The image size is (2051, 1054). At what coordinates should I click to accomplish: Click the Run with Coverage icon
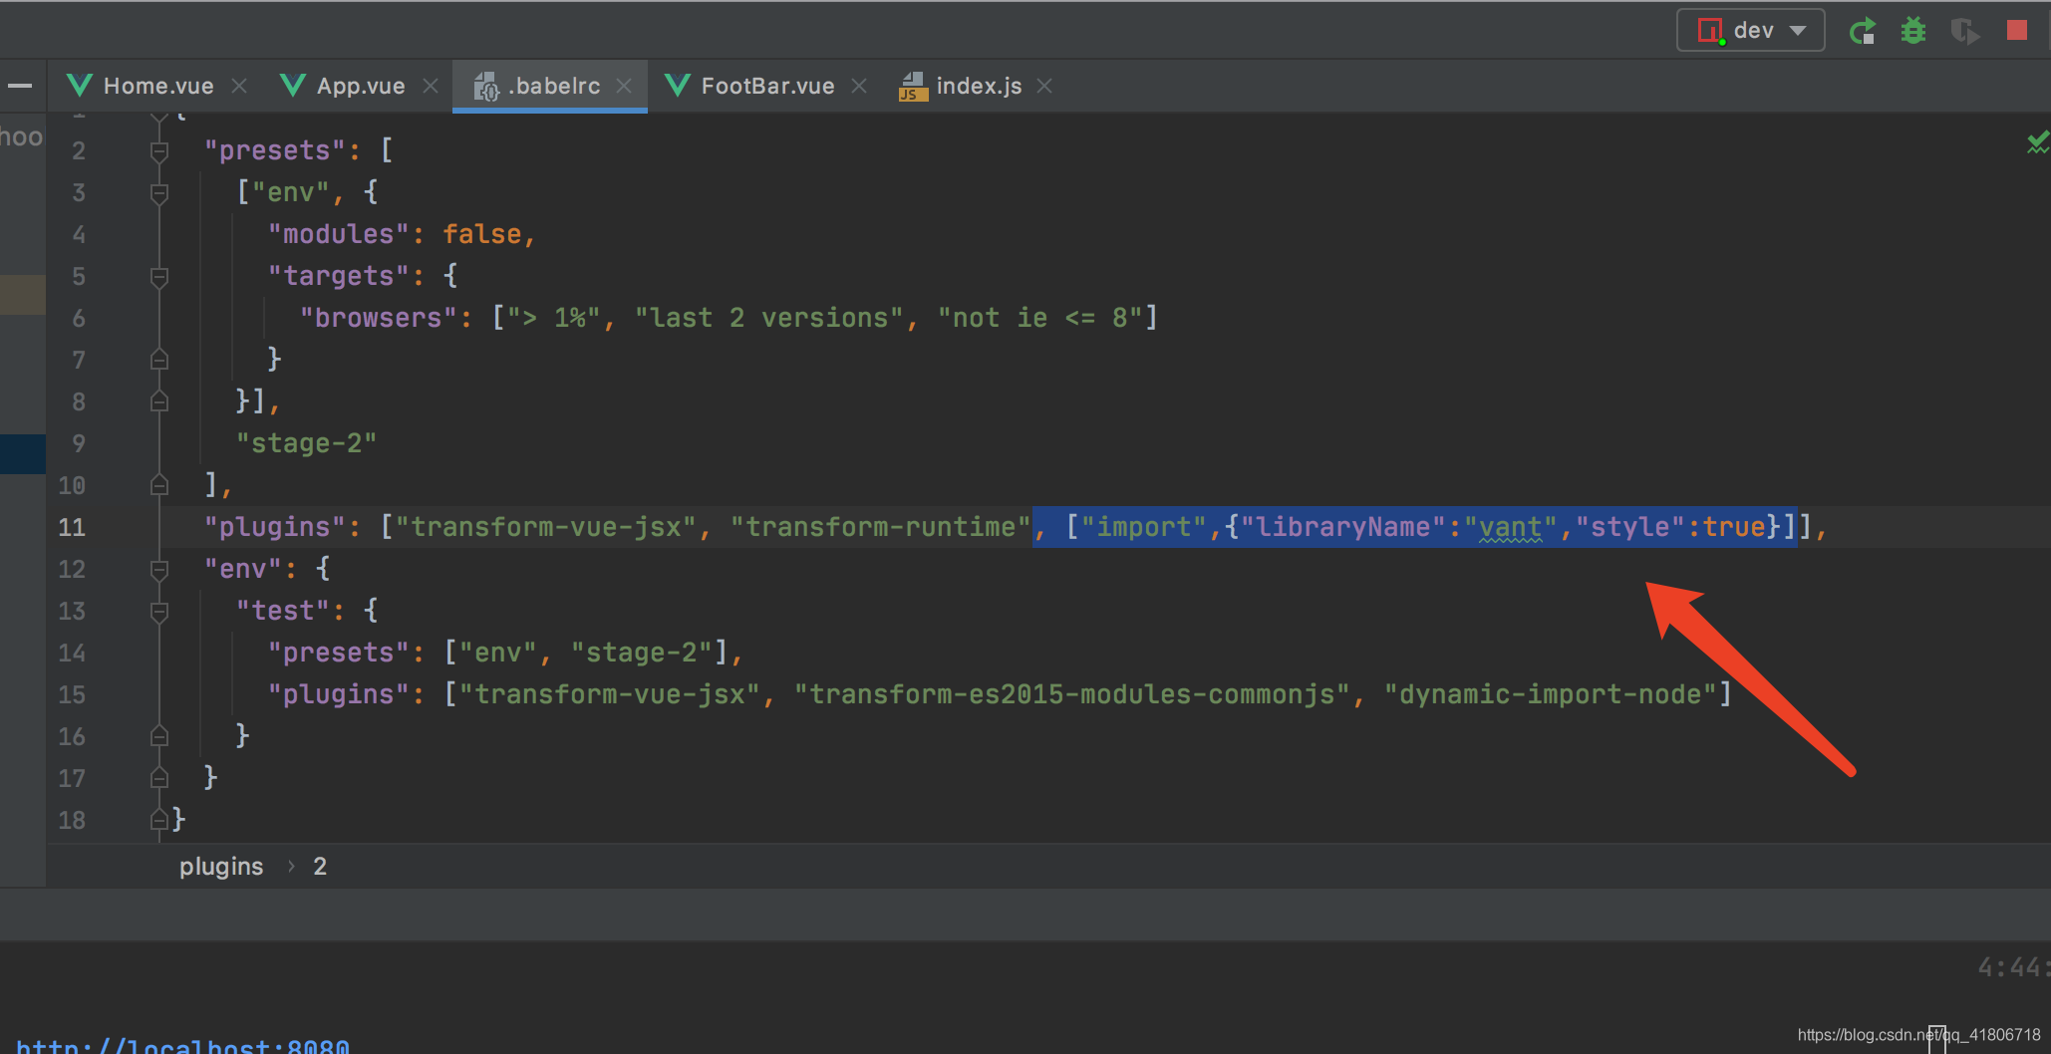(x=1964, y=31)
